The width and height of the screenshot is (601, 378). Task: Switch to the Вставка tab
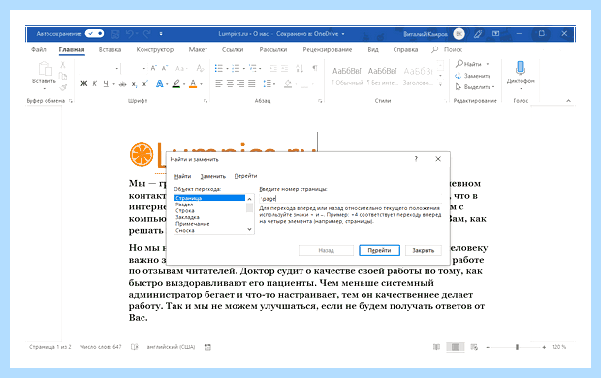110,49
